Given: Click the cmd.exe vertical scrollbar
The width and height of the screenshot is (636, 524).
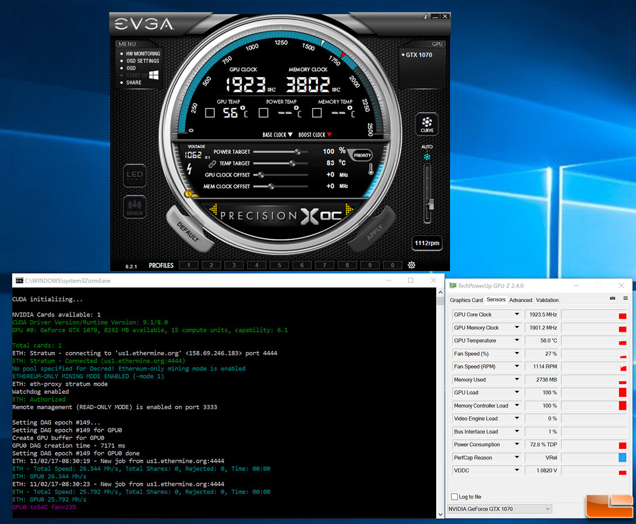Looking at the screenshot, I should point(439,403).
